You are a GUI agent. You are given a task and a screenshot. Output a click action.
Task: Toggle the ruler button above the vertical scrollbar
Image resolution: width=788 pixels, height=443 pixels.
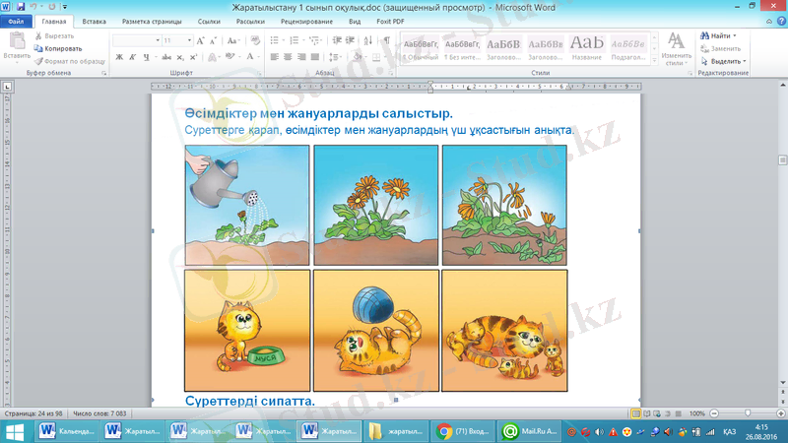click(780, 87)
